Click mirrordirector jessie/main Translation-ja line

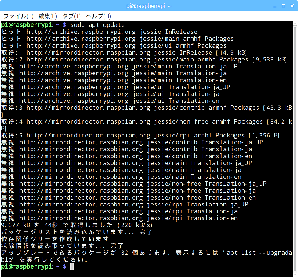[121, 170]
